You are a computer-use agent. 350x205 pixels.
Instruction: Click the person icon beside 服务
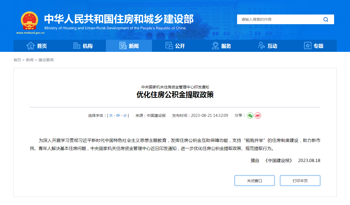[x=215, y=46]
